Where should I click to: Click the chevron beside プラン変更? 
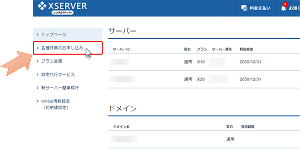37,61
